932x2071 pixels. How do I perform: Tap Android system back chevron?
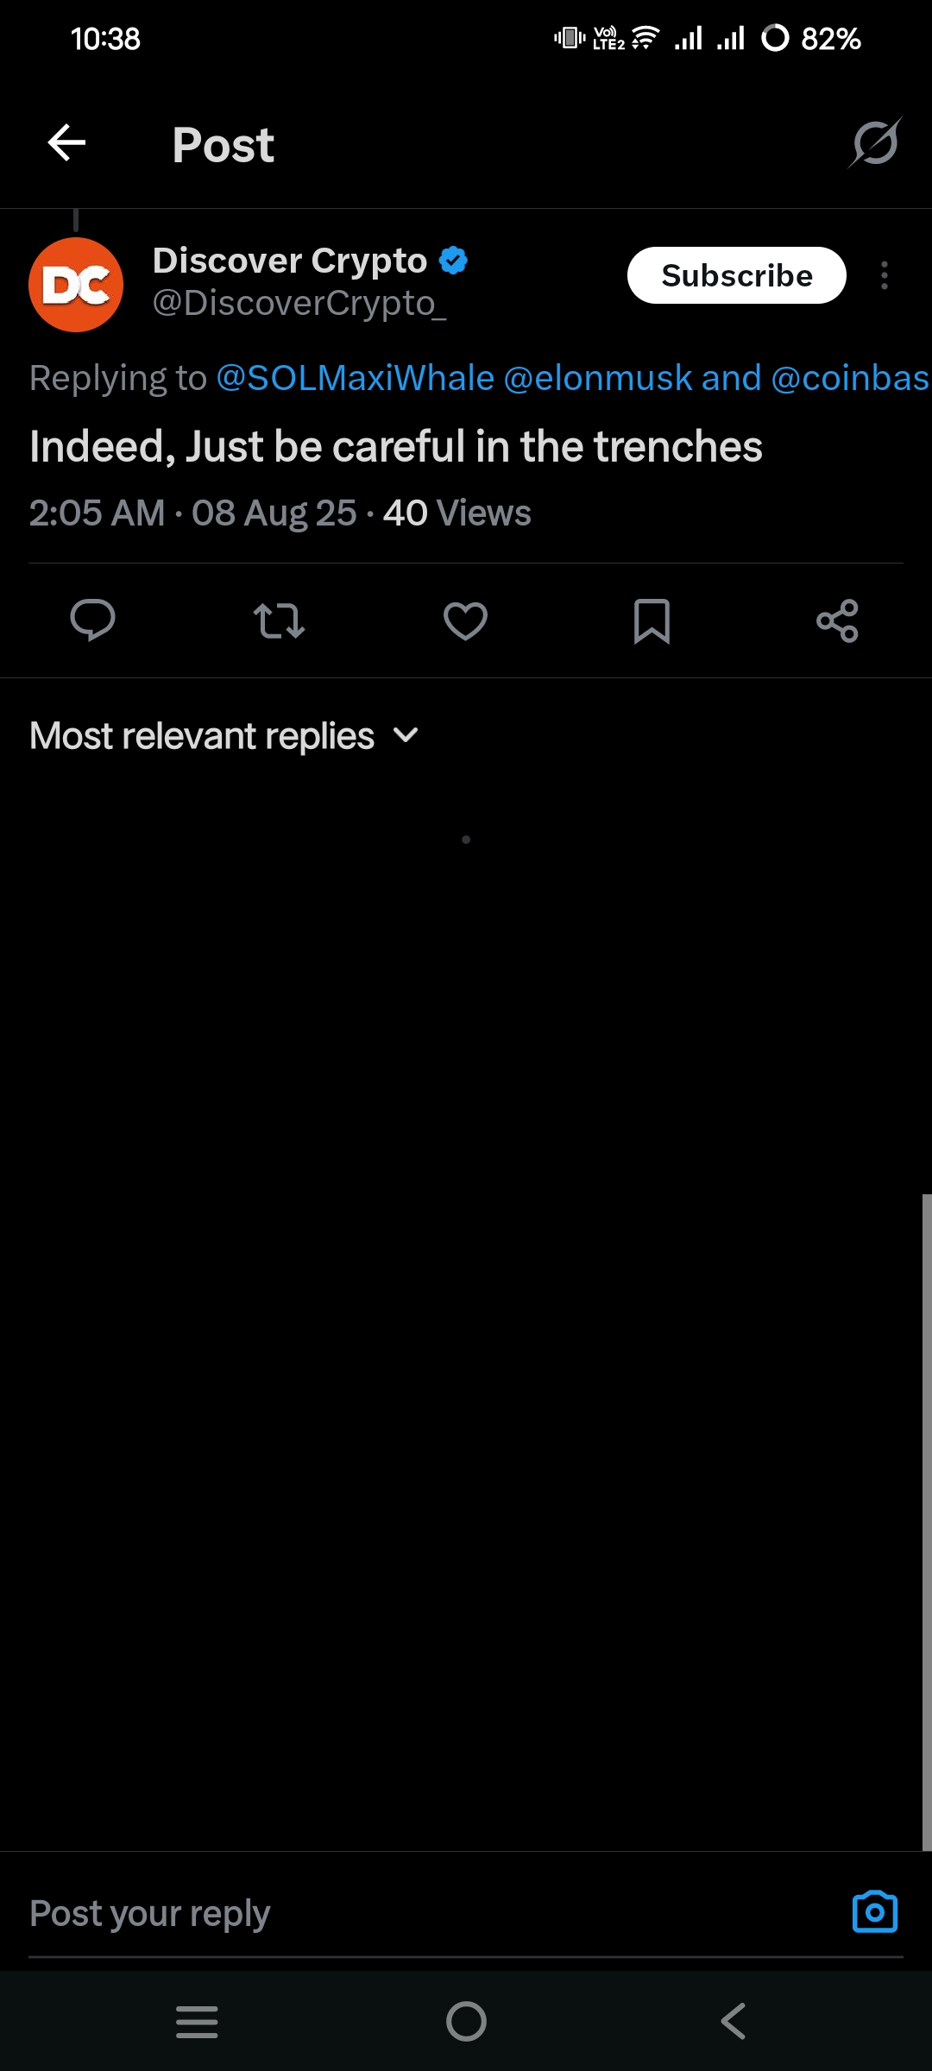pyautogui.click(x=734, y=2021)
